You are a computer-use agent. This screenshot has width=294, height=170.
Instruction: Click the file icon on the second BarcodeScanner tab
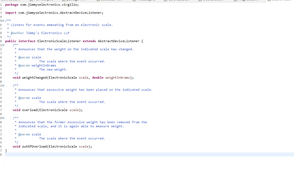tap(165, 1)
